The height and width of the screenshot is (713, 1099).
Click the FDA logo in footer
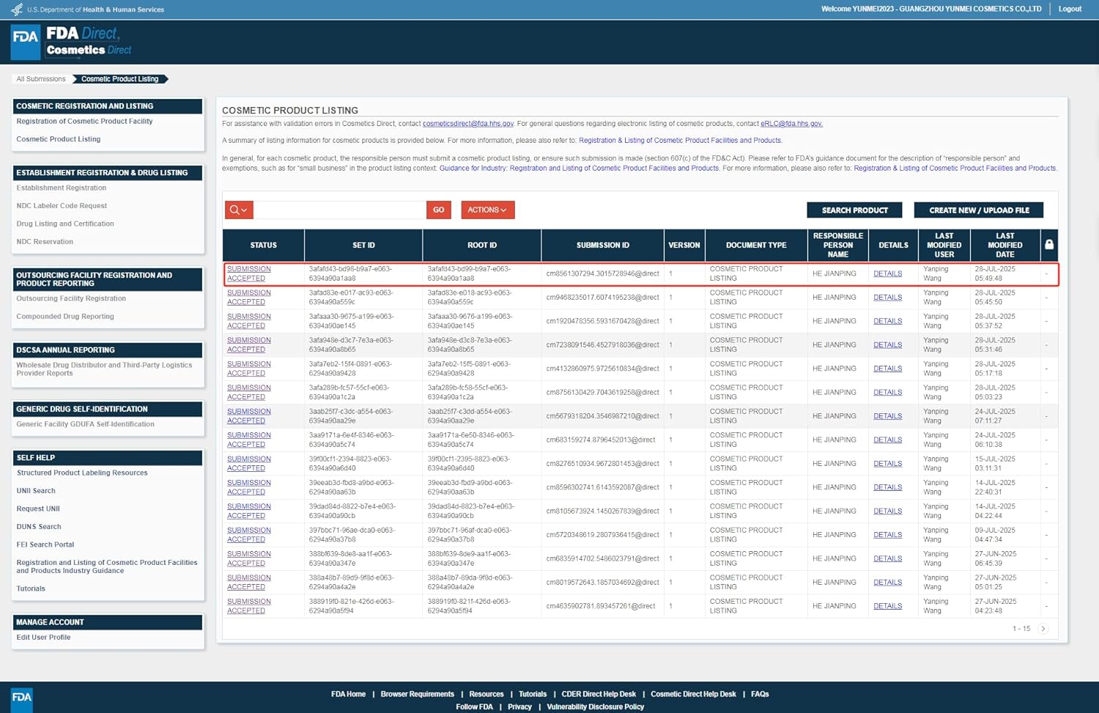(22, 698)
